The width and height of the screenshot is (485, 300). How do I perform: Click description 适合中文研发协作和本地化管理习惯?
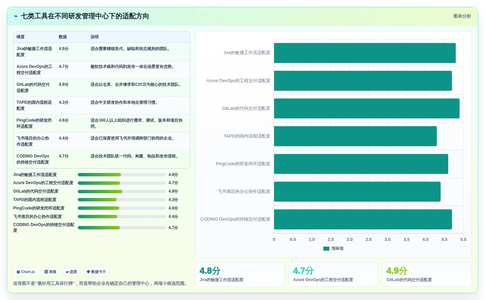124,102
